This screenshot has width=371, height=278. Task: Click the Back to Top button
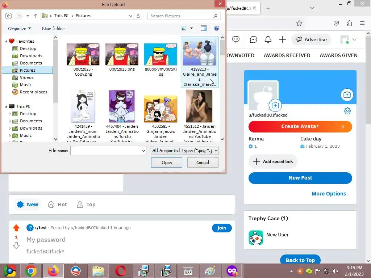(x=300, y=260)
